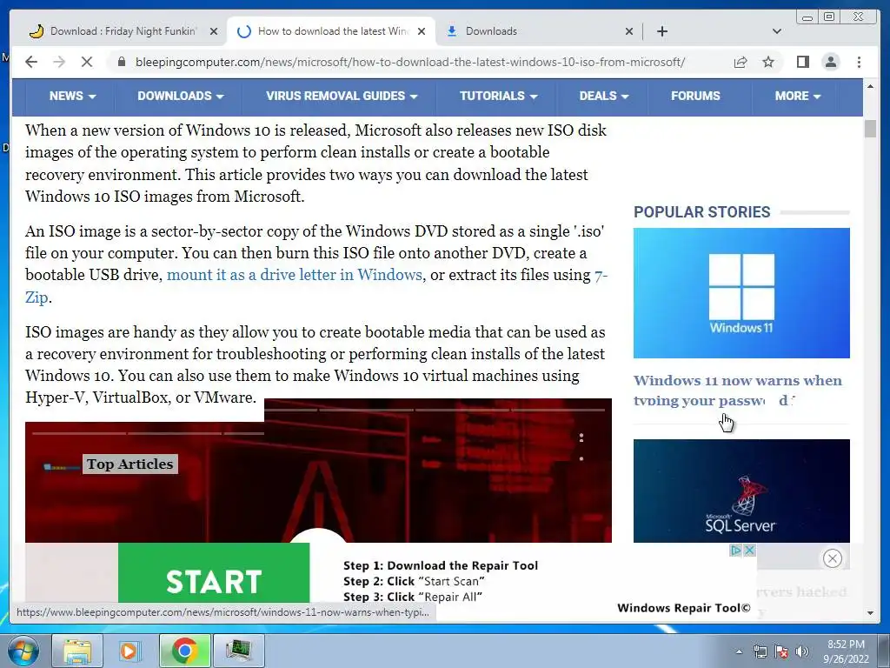Expand the DEALS dropdown menu
890x668 pixels.
(x=604, y=96)
